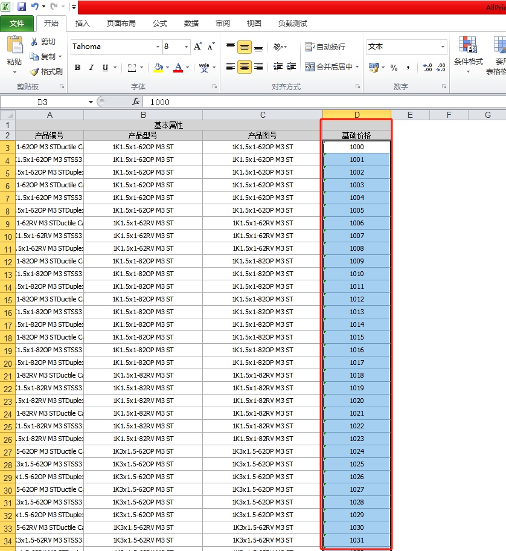Open the 文件 file tab
This screenshot has width=506, height=551.
pyautogui.click(x=17, y=24)
